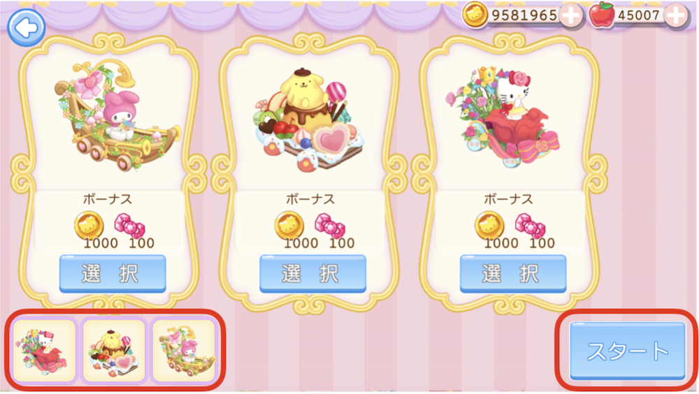This screenshot has width=699, height=394.
Task: Tap the pink gem bonus on Hello Kitty card
Action: pos(530,226)
